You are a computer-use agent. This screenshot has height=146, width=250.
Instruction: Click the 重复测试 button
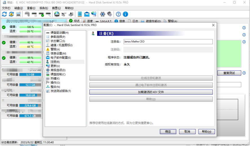tap(229, 73)
